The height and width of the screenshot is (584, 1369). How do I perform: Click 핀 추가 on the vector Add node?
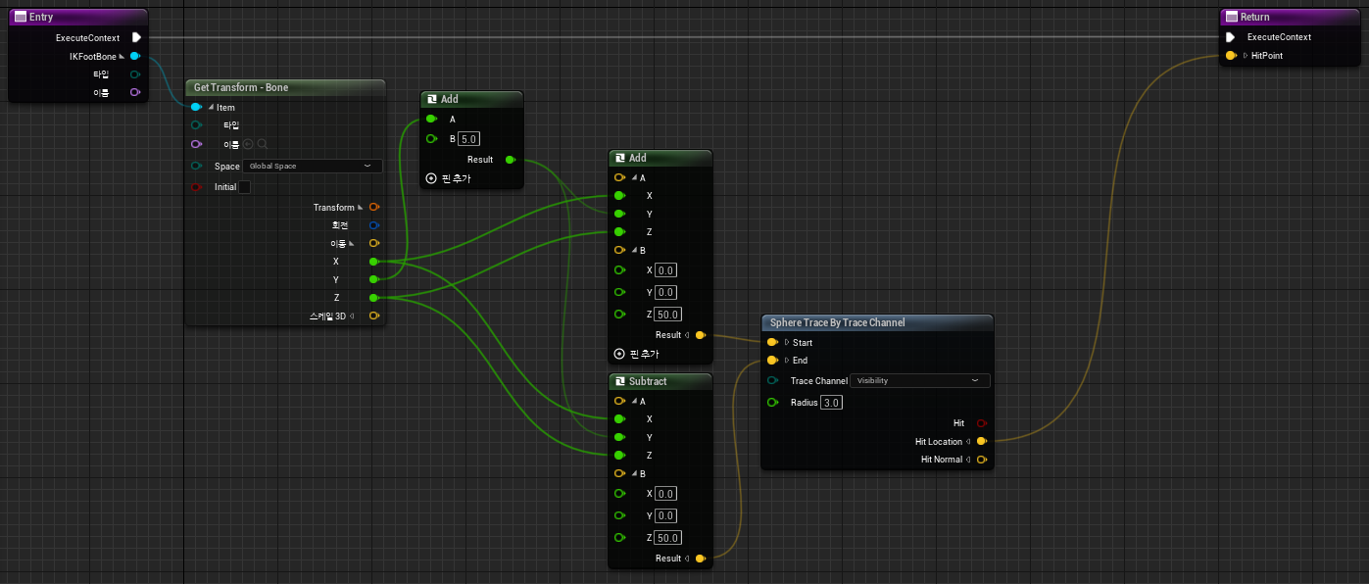pyautogui.click(x=636, y=354)
